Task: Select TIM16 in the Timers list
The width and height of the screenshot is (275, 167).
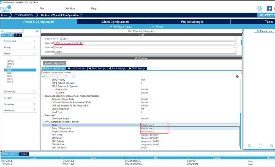Action: pyautogui.click(x=10, y=82)
